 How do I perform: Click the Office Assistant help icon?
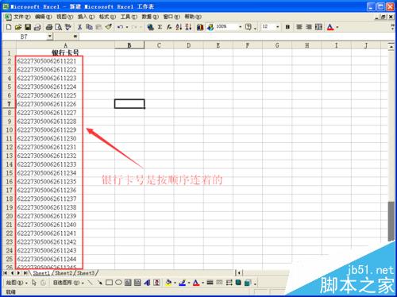(x=249, y=27)
